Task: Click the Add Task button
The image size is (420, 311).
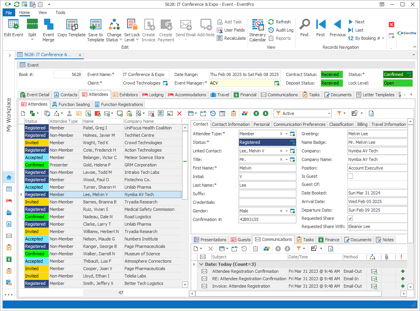Action: [229, 22]
